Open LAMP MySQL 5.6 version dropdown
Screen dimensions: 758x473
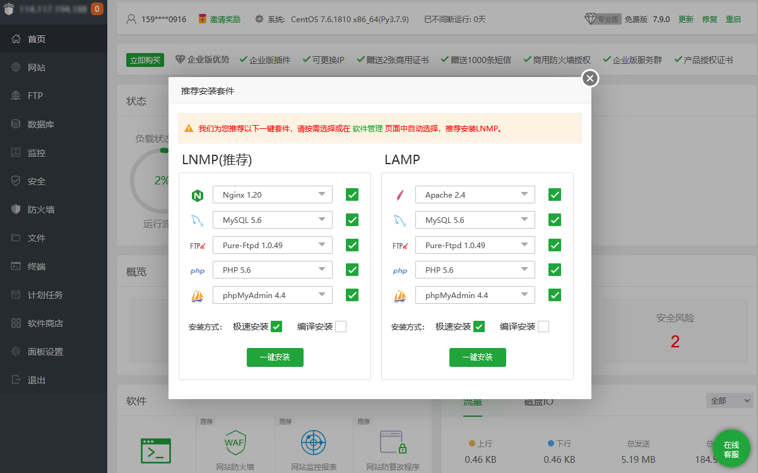click(x=475, y=220)
